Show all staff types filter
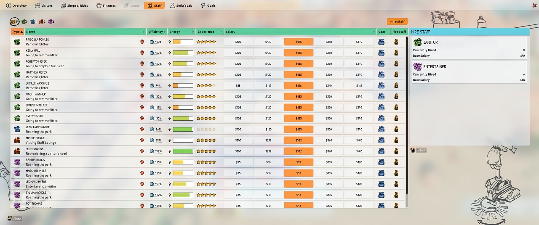The width and height of the screenshot is (539, 225). pos(14,21)
